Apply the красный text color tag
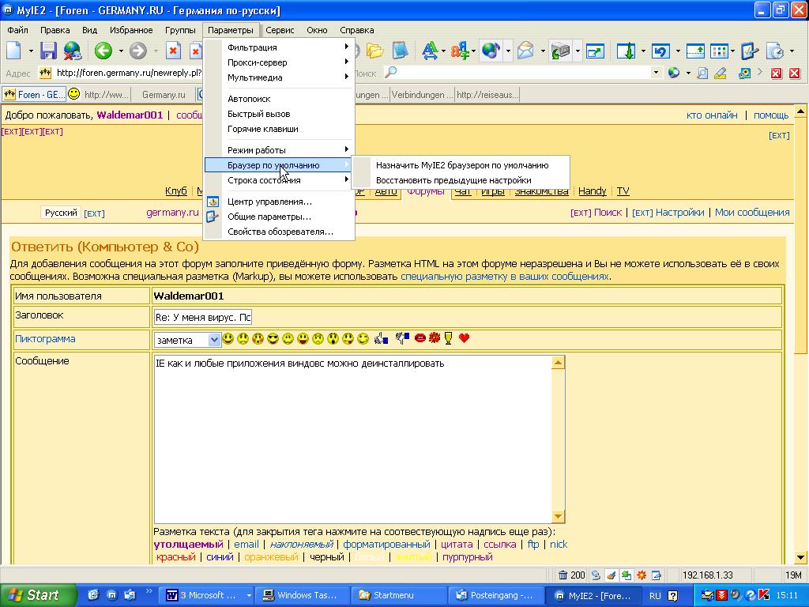809x607 pixels. pyautogui.click(x=176, y=557)
